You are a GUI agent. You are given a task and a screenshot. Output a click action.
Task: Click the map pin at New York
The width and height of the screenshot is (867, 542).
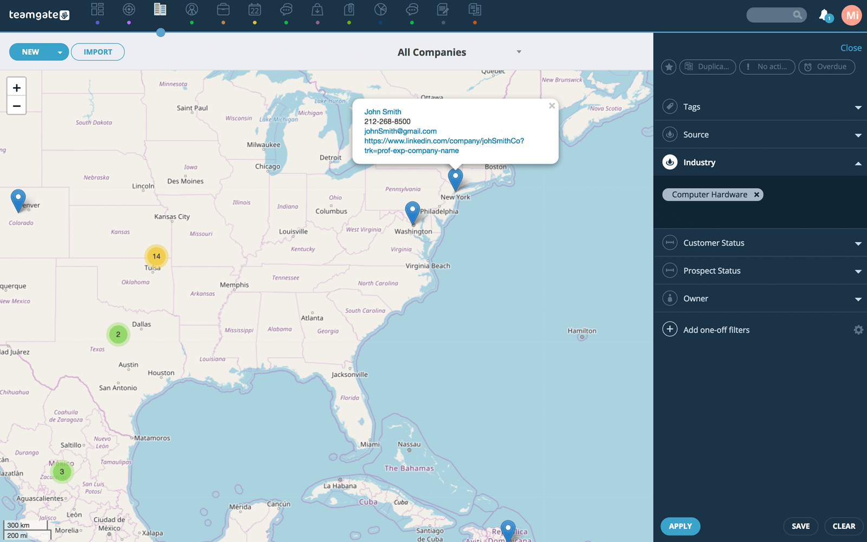(455, 179)
